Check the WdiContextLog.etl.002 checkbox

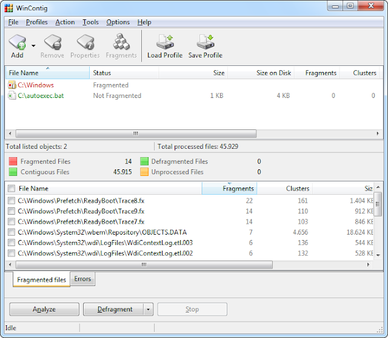coord(12,253)
